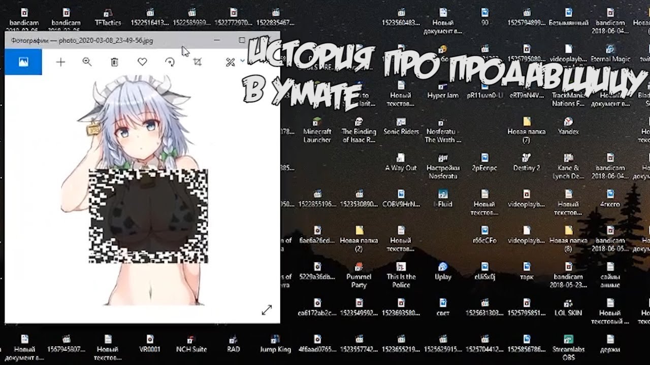Select the Crop tool in Photos
Image resolution: width=650 pixels, height=365 pixels.
(198, 62)
